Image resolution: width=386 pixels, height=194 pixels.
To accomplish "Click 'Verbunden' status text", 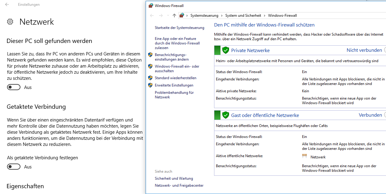I will [370, 115].
